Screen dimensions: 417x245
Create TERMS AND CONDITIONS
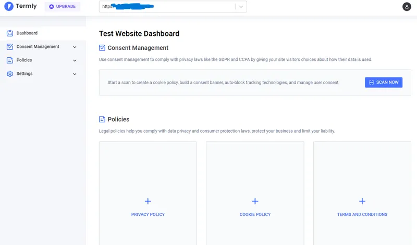coord(362,194)
